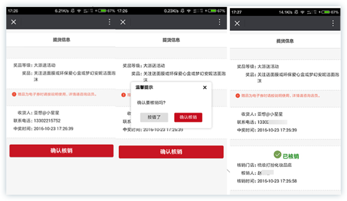The image size is (347, 201).
Task: Click the red coupon notice text on first screen
Action: tap(57, 94)
